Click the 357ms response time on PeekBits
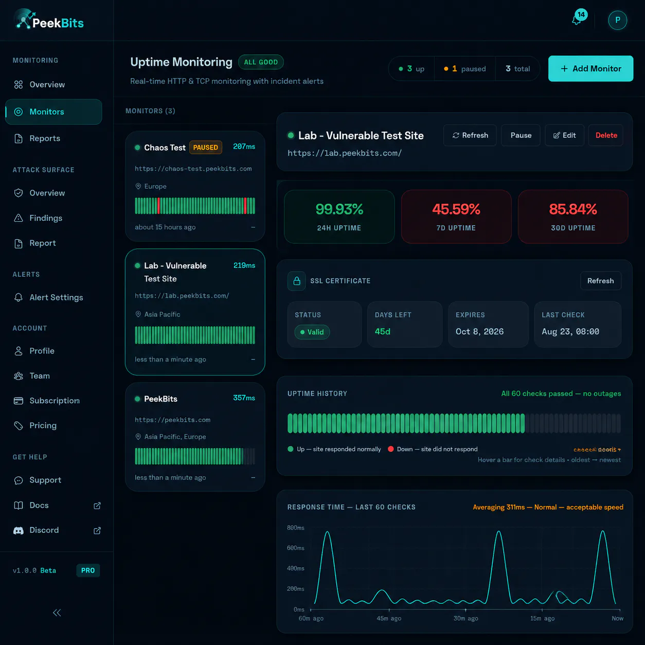The width and height of the screenshot is (645, 645). pos(244,398)
